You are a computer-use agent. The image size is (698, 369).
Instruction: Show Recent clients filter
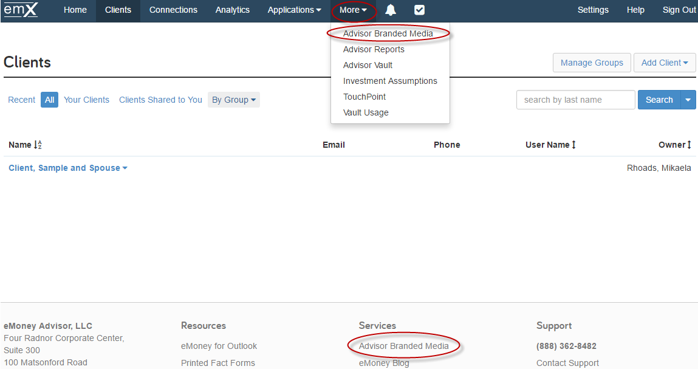pos(21,100)
